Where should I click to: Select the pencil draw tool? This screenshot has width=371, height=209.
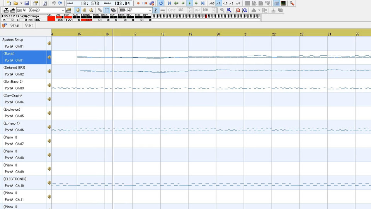coord(100,10)
